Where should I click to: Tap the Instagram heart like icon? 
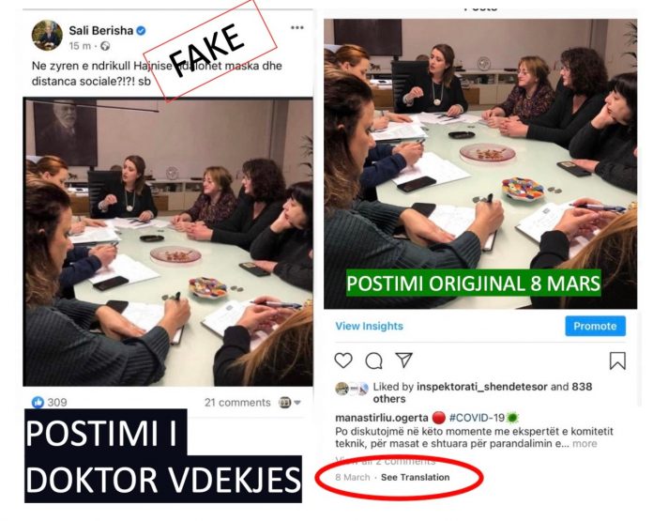pos(343,360)
